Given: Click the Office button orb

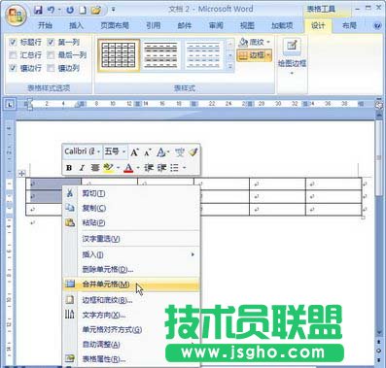Looking at the screenshot, I should pos(16,17).
